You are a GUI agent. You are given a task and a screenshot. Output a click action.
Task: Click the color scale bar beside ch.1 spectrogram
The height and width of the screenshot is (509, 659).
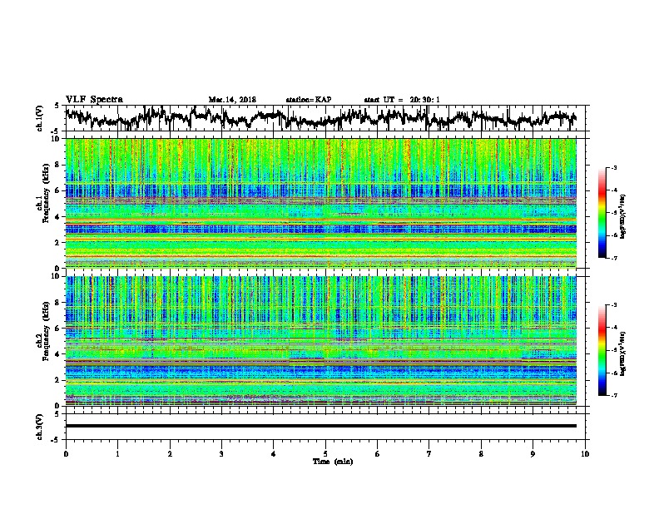click(x=602, y=213)
